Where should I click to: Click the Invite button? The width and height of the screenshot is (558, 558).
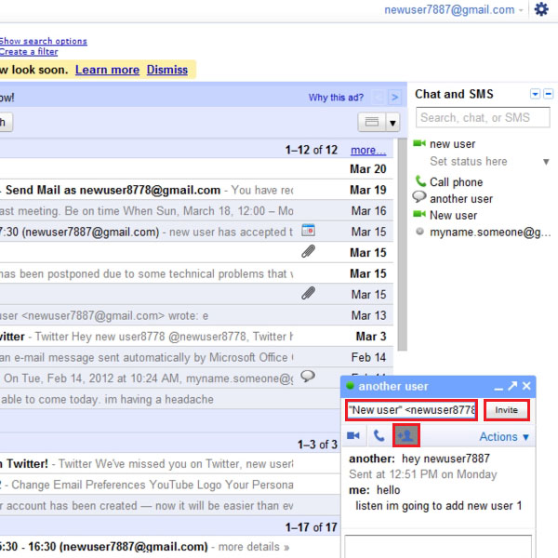click(x=507, y=410)
